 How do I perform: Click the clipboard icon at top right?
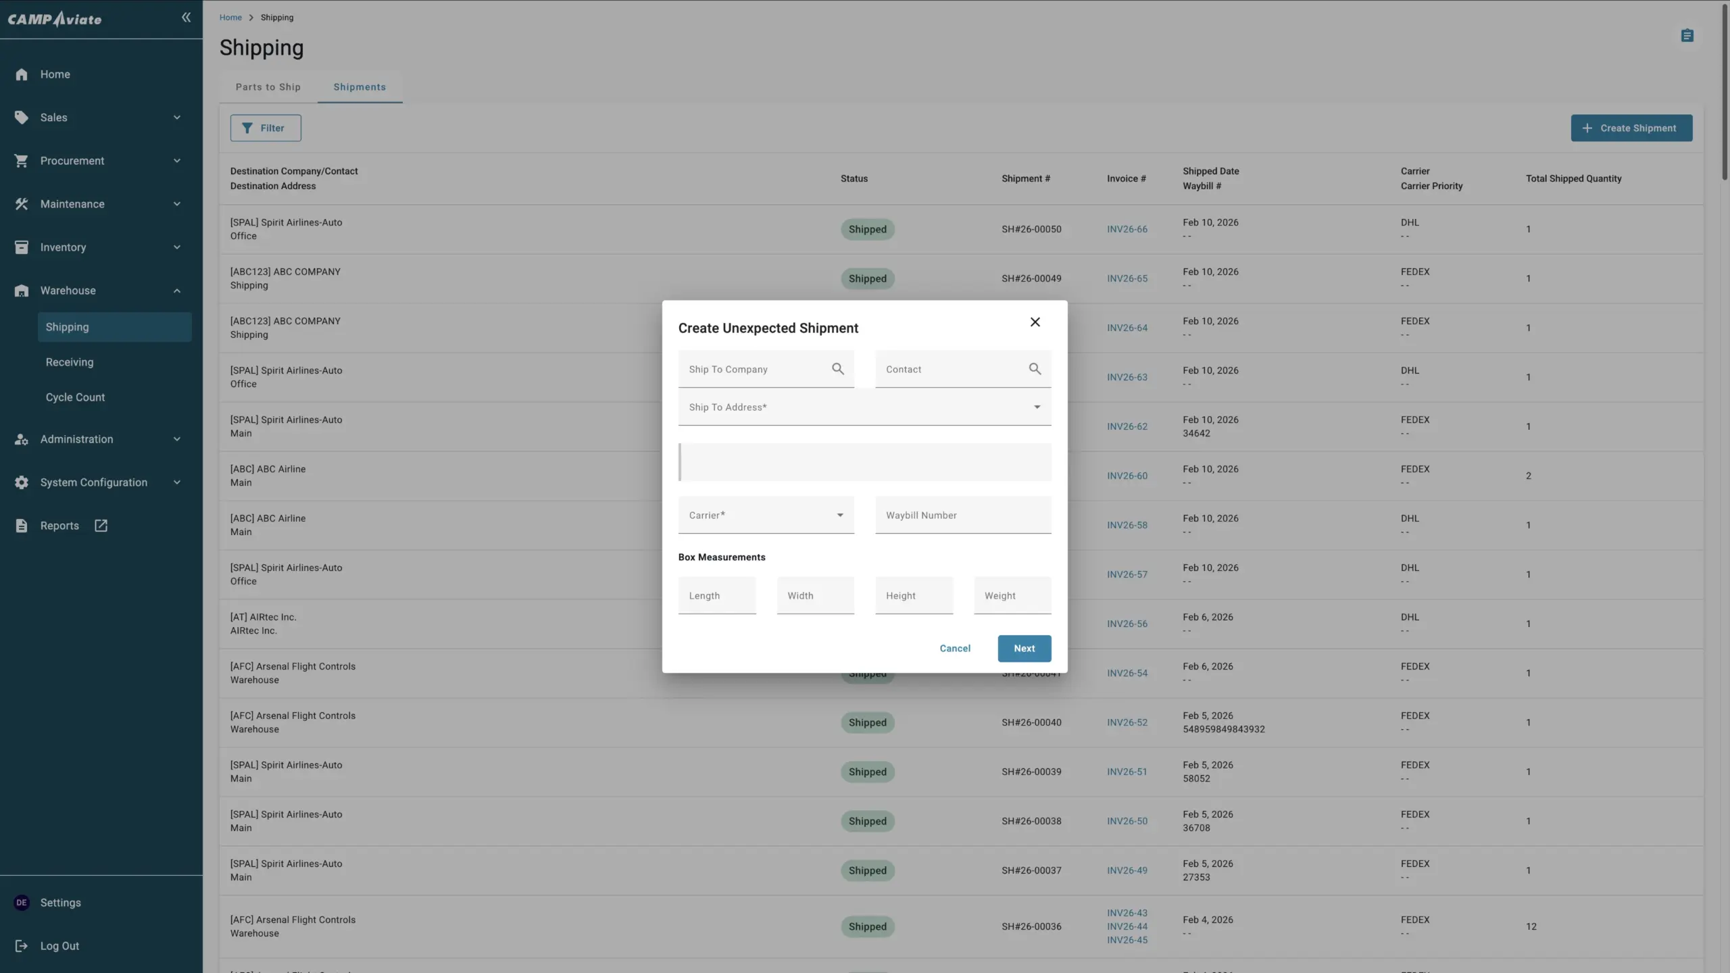click(1687, 36)
